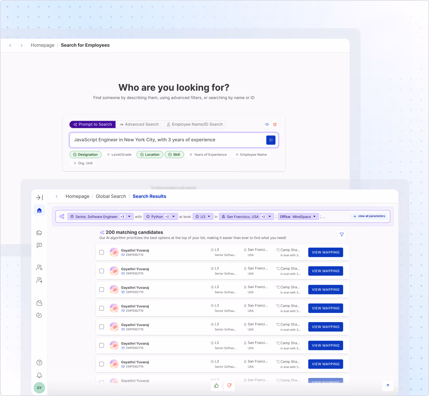Click the VIEW MAPPING button for the first candidate
The image size is (429, 396).
point(325,252)
